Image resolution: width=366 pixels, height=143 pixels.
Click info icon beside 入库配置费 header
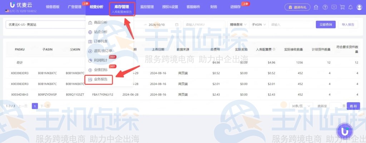[x=274, y=49]
